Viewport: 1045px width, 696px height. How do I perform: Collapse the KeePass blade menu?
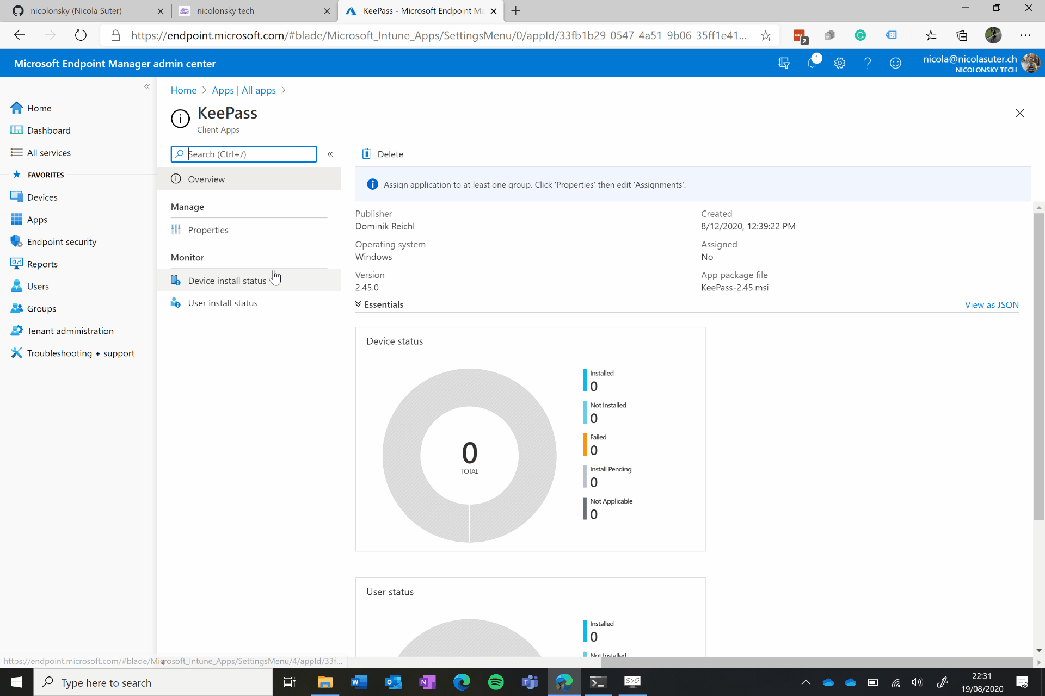[x=330, y=154]
